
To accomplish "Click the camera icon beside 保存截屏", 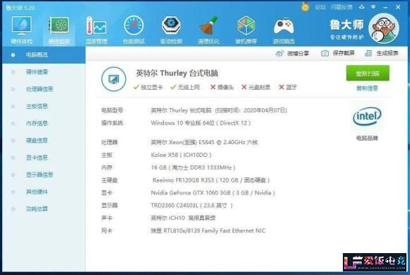I will 324,53.
